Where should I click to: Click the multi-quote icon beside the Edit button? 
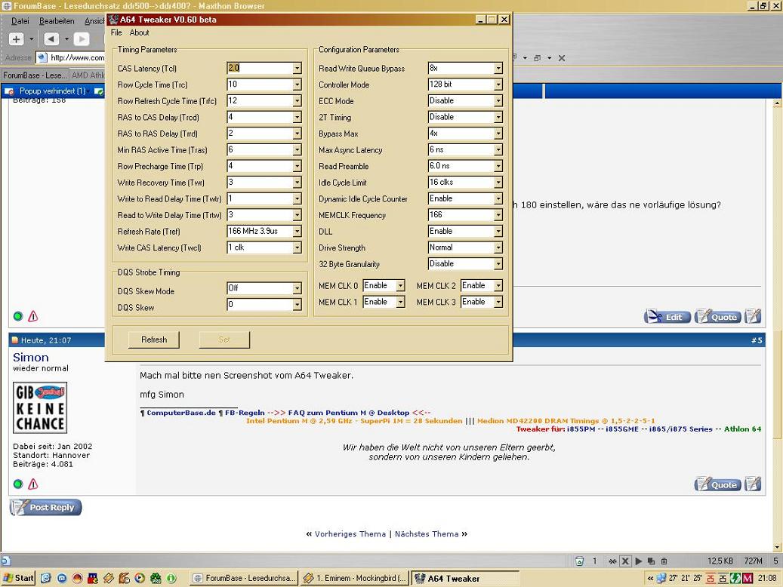(753, 316)
